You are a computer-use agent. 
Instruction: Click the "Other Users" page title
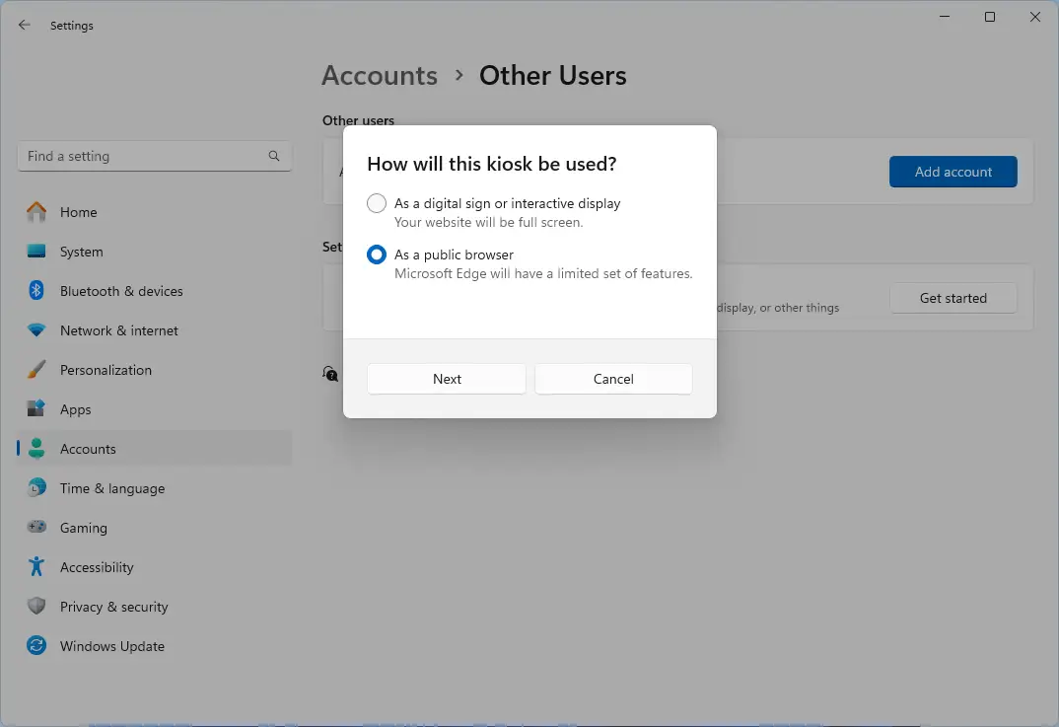pyautogui.click(x=552, y=76)
